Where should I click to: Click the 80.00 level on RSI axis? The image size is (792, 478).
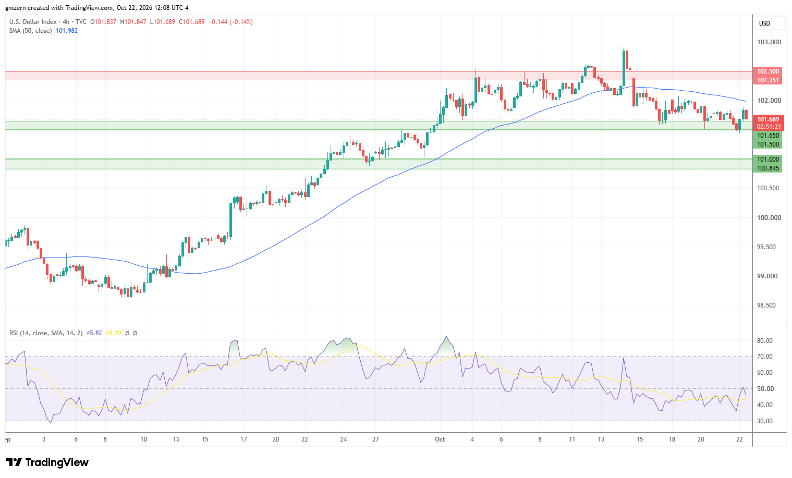click(x=765, y=341)
